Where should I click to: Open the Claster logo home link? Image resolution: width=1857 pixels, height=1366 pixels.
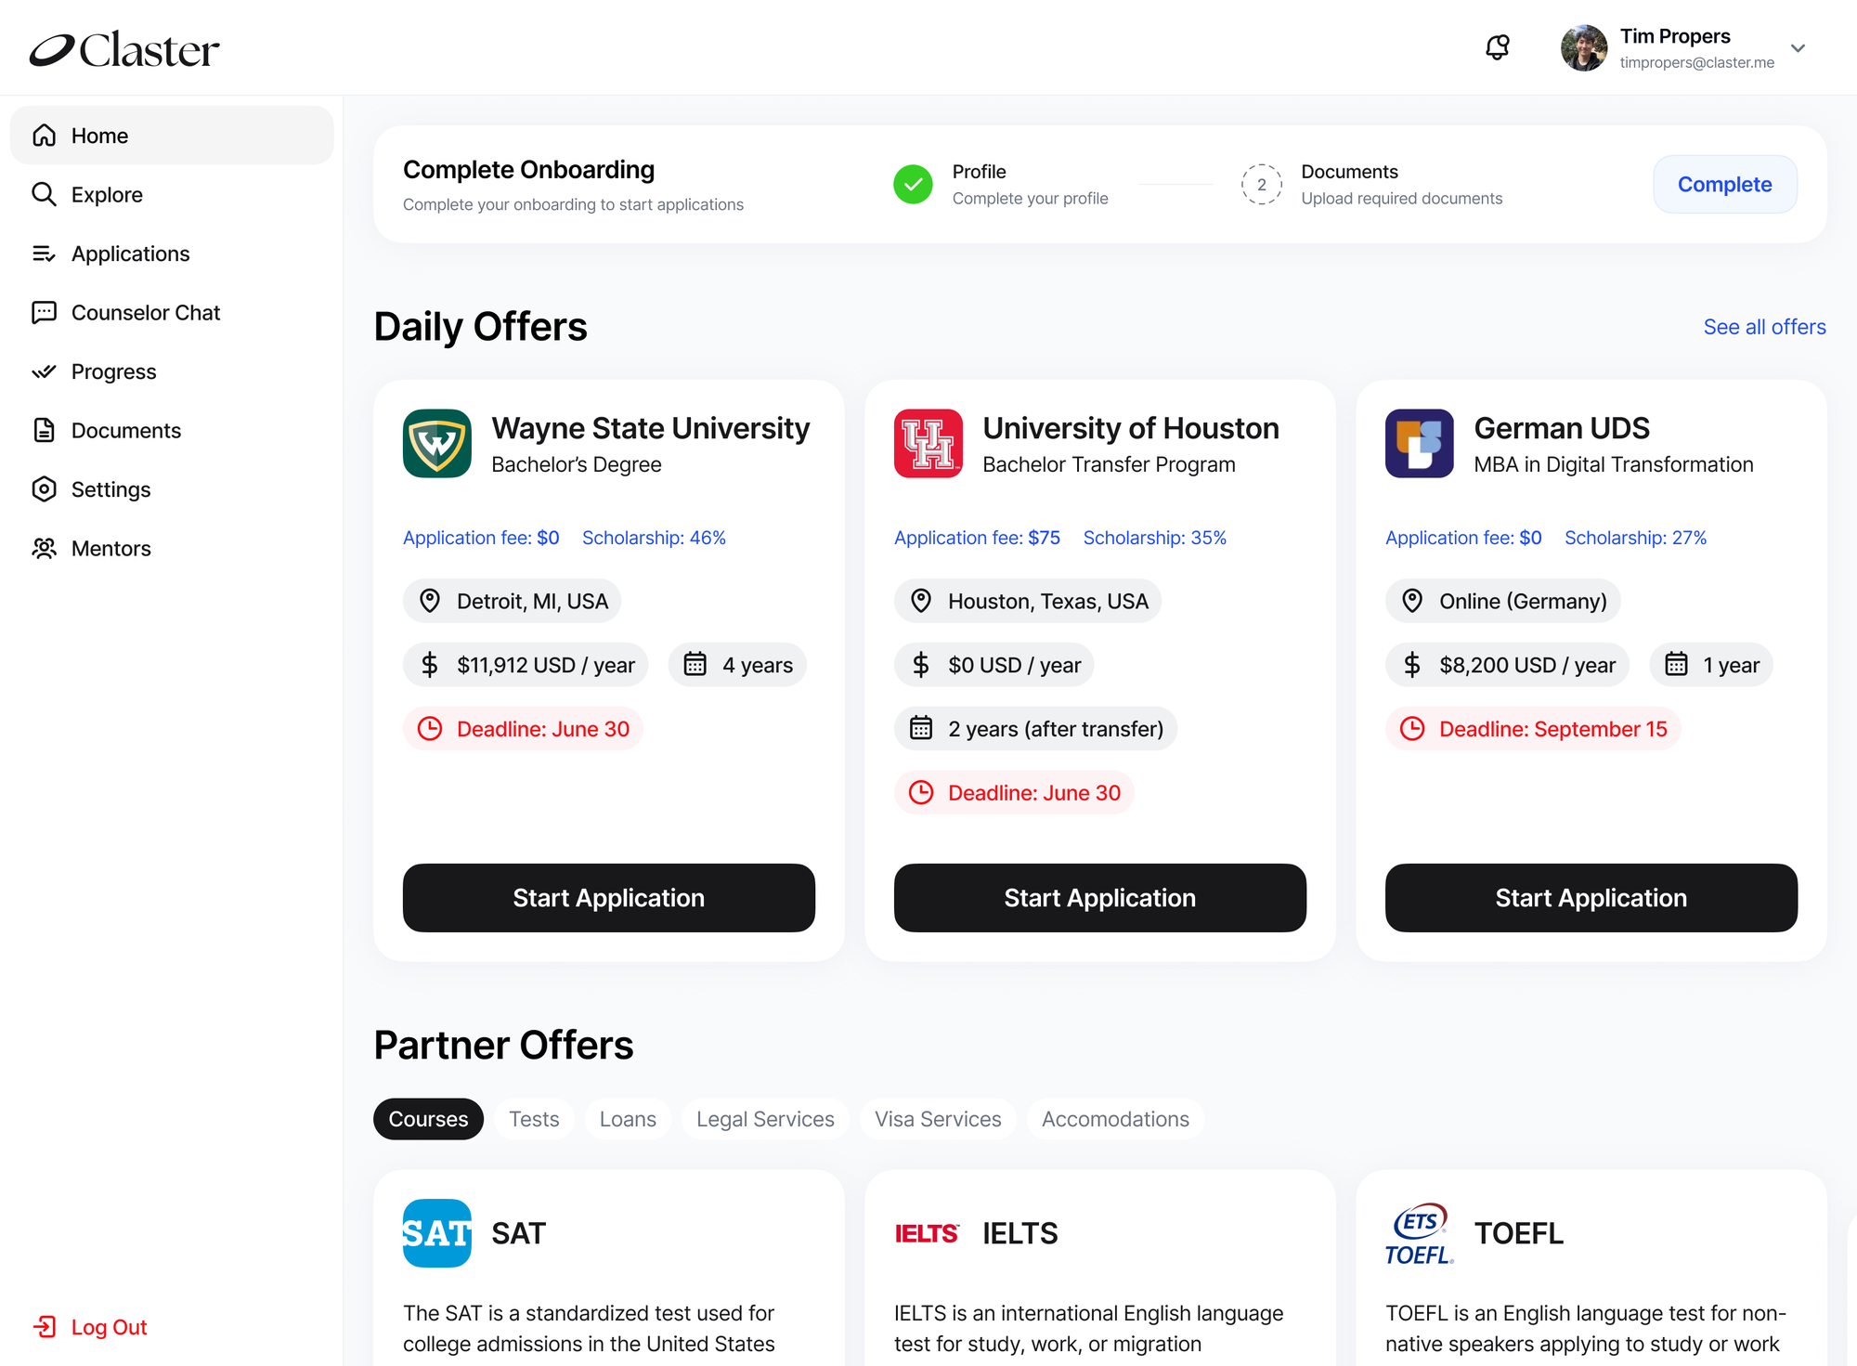point(124,50)
